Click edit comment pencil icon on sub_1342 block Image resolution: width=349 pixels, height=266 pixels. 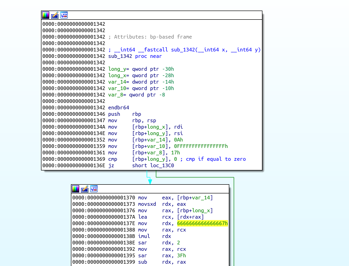55,15
